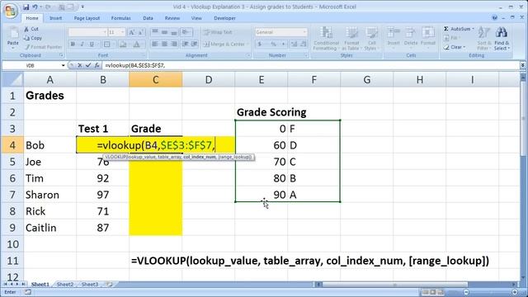Toggle Underline formatting
This screenshot has width=528, height=297.
tap(92, 44)
